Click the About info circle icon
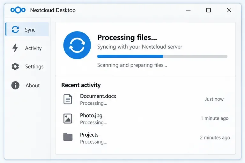Viewport: 245px width, 163px height. (x=15, y=85)
